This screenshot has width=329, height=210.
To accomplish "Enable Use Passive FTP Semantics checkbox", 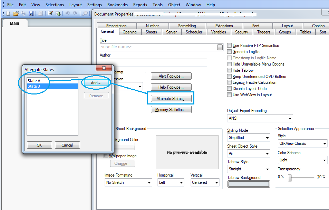I will (230, 46).
